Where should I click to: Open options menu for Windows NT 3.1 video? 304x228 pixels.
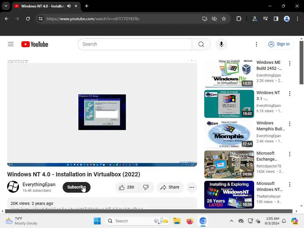290,94
